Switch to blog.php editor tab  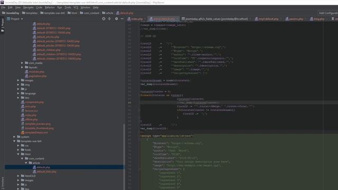[318, 19]
